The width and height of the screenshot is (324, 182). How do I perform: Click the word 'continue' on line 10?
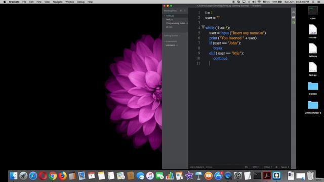pyautogui.click(x=220, y=58)
